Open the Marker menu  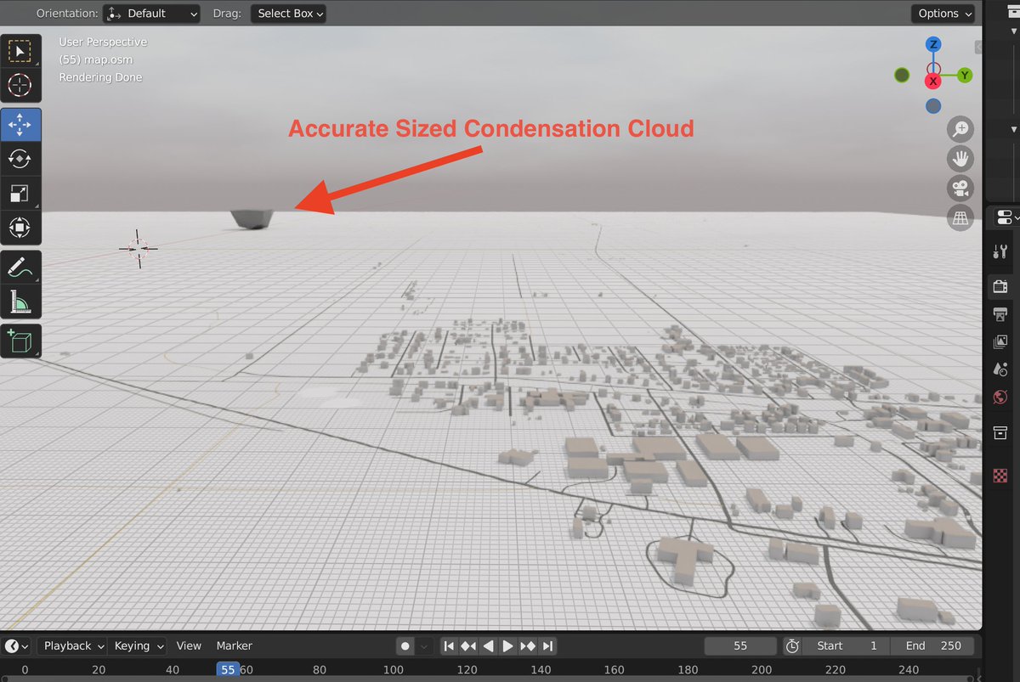234,645
